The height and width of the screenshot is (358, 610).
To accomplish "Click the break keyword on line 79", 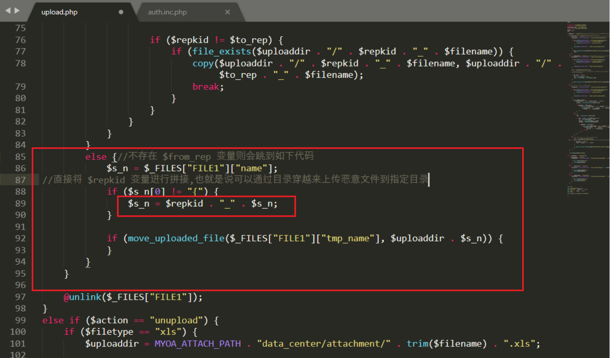I will click(x=206, y=87).
